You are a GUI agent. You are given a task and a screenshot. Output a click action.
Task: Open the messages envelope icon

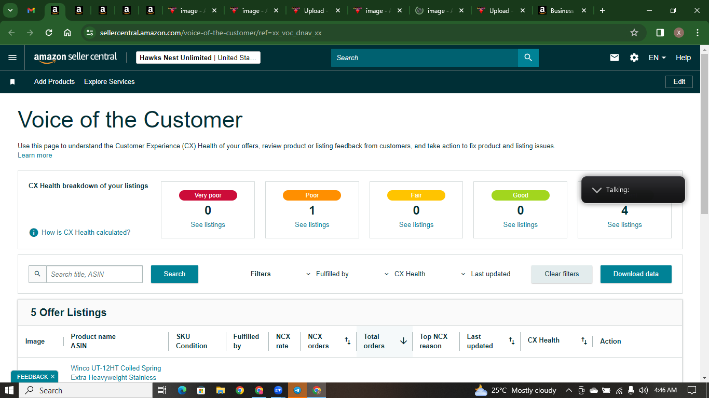[615, 58]
